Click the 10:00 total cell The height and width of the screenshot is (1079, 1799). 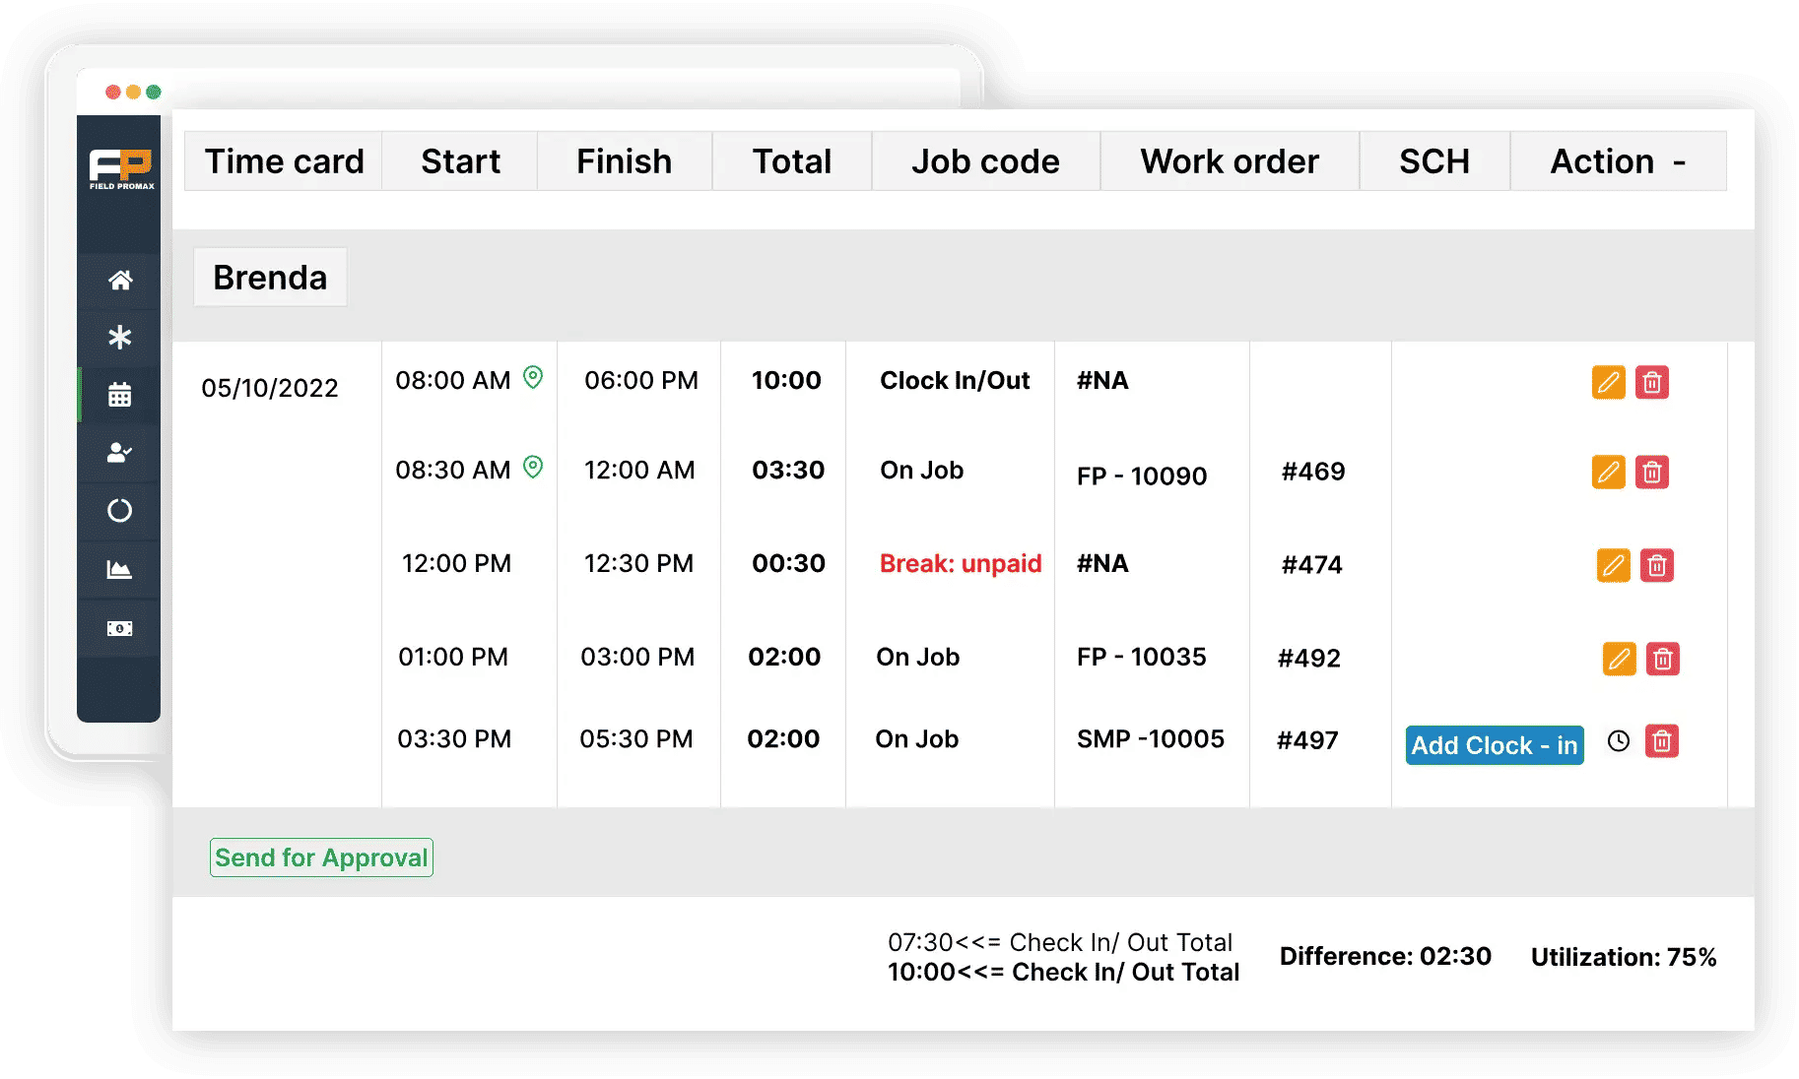(786, 380)
